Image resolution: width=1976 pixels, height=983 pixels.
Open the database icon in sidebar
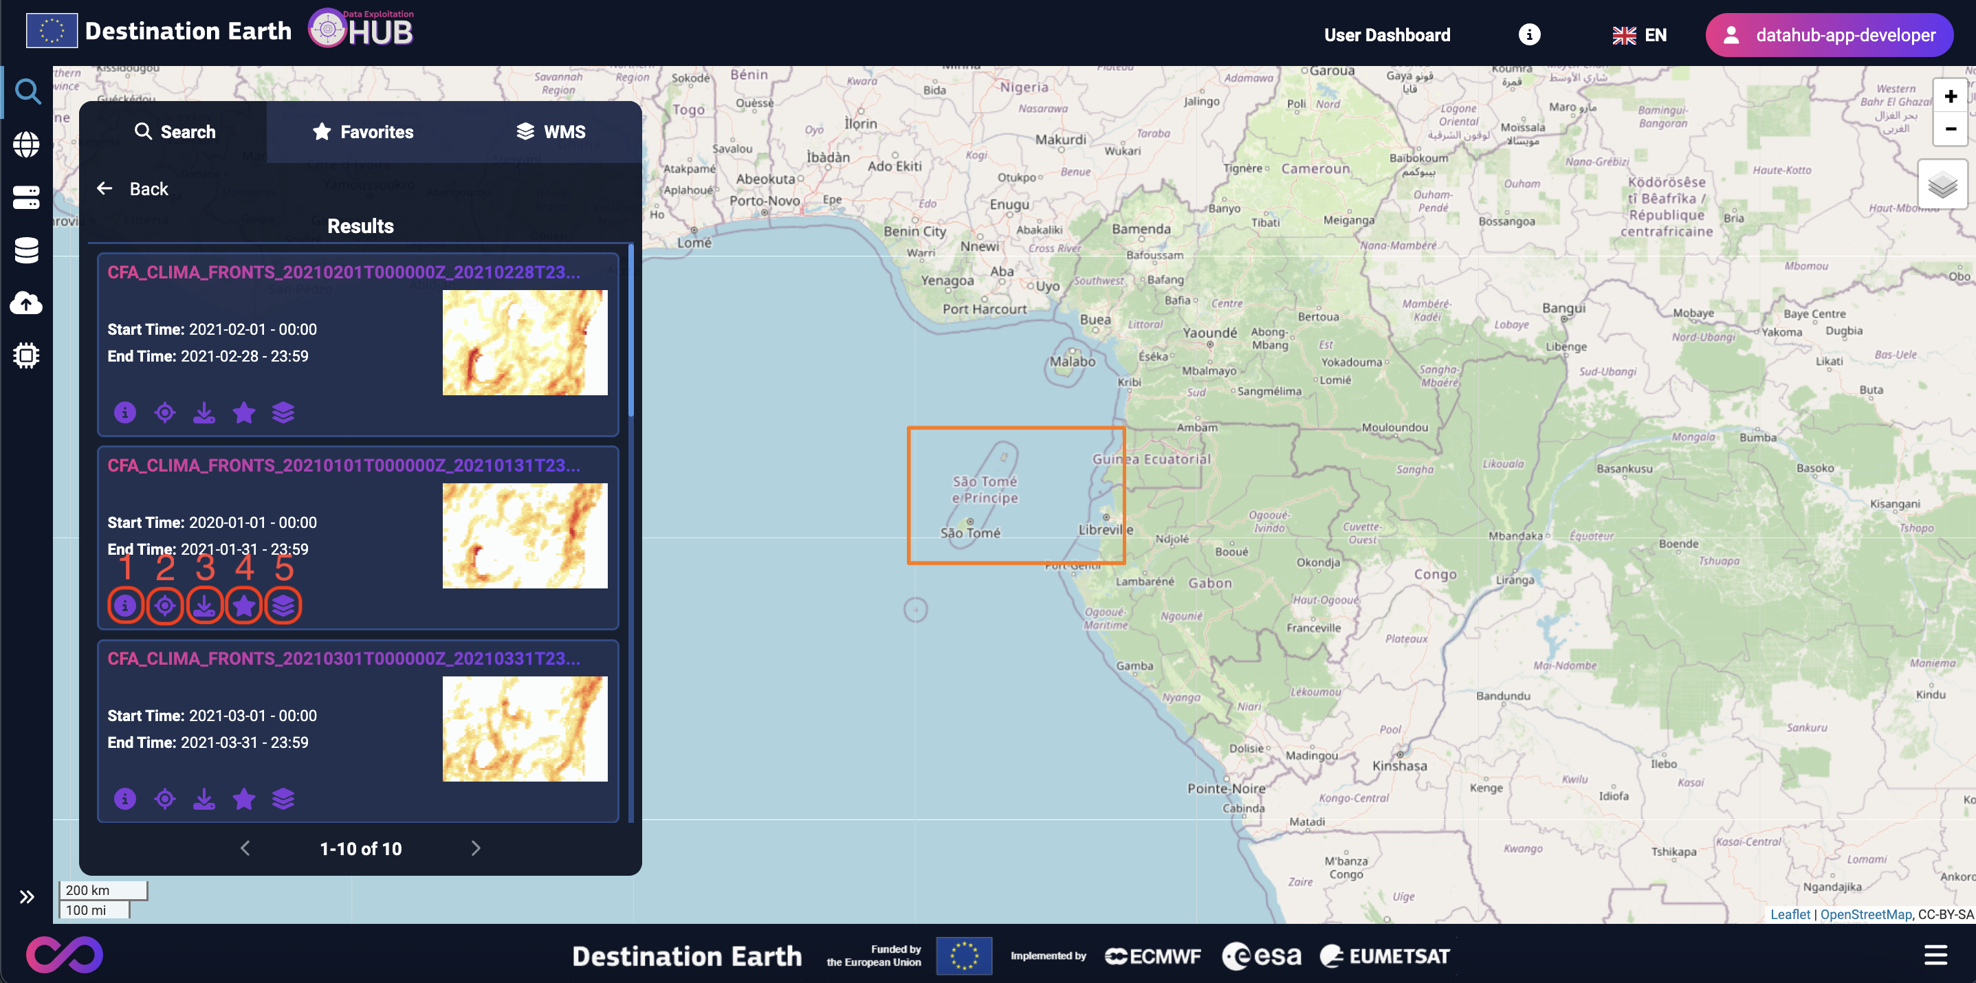tap(27, 250)
